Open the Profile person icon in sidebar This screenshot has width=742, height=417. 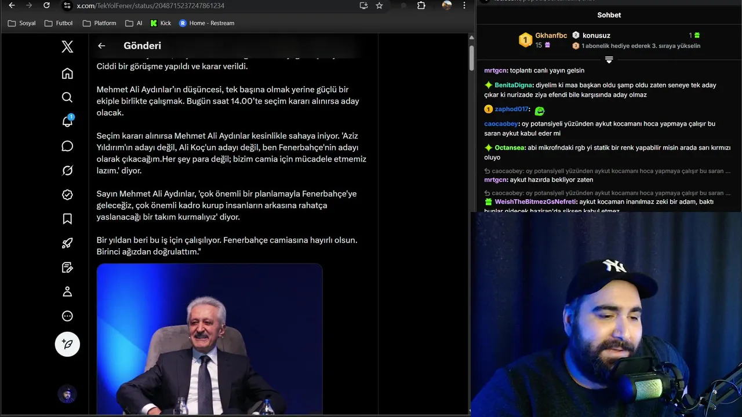point(67,292)
